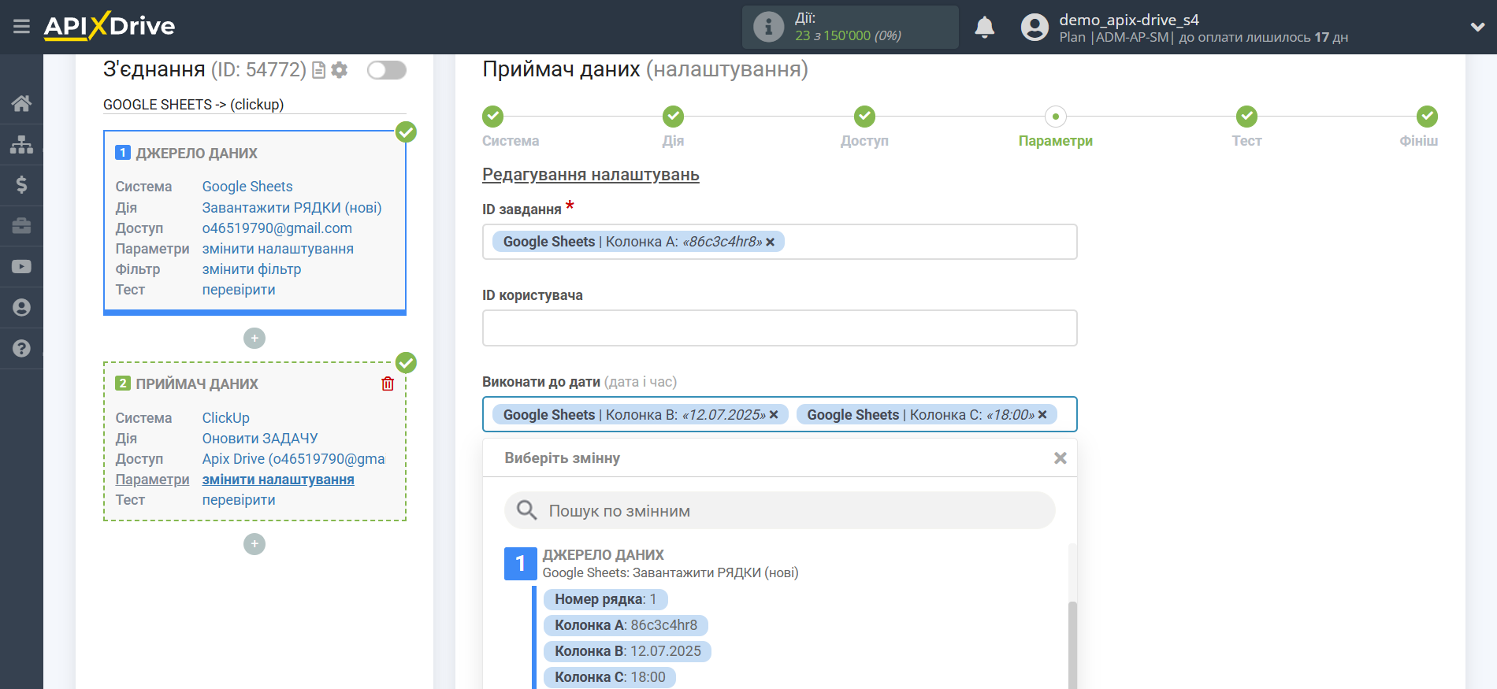Close the variable selection panel

[1061, 458]
